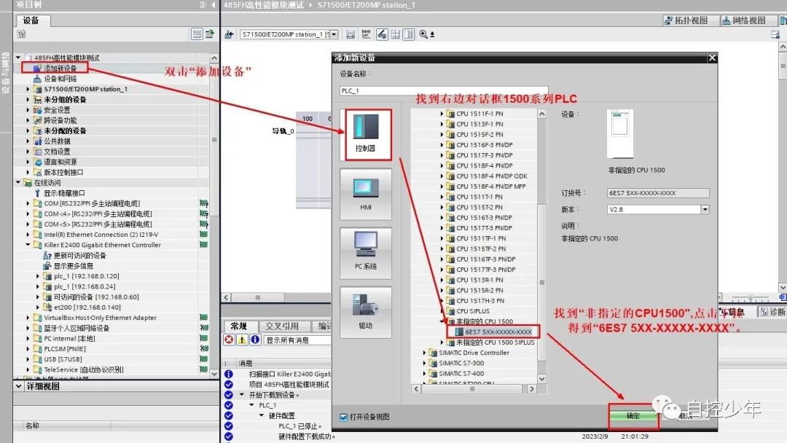Open 显示所有消息 message filter dropdown
Image resolution: width=787 pixels, height=443 pixels.
(x=297, y=340)
